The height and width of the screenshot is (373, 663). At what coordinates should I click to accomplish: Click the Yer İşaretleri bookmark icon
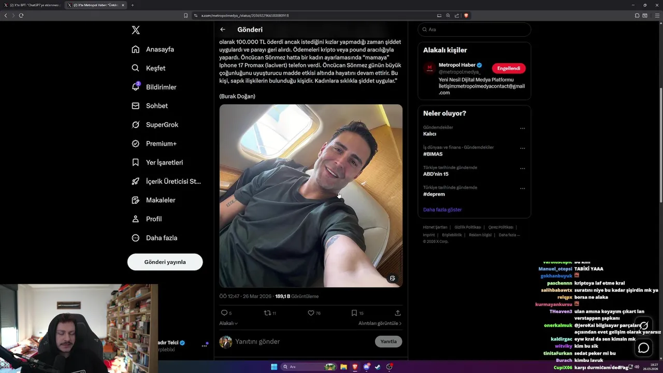point(135,162)
